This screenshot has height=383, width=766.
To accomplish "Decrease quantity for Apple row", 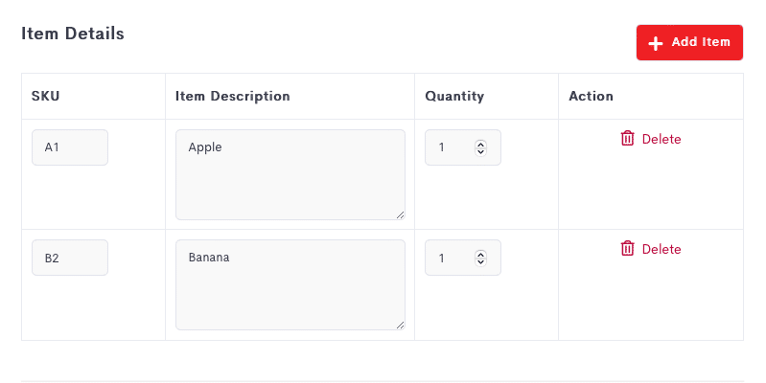I will [480, 151].
